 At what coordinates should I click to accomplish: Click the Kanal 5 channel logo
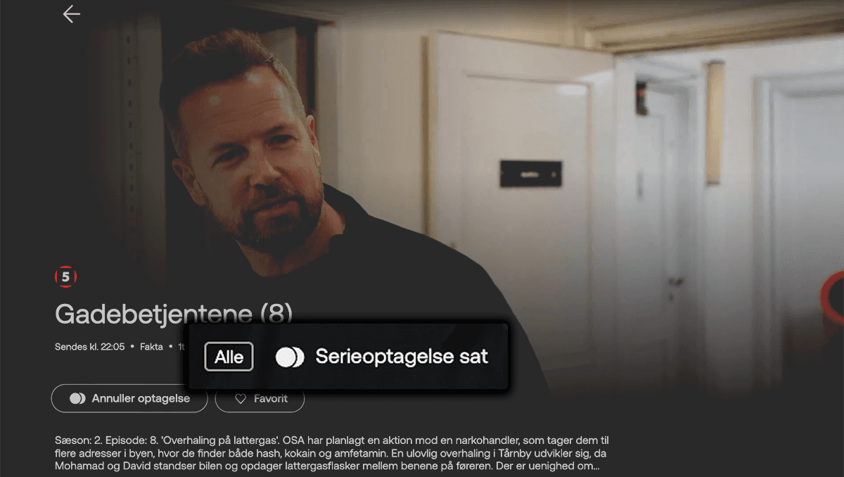(x=65, y=277)
